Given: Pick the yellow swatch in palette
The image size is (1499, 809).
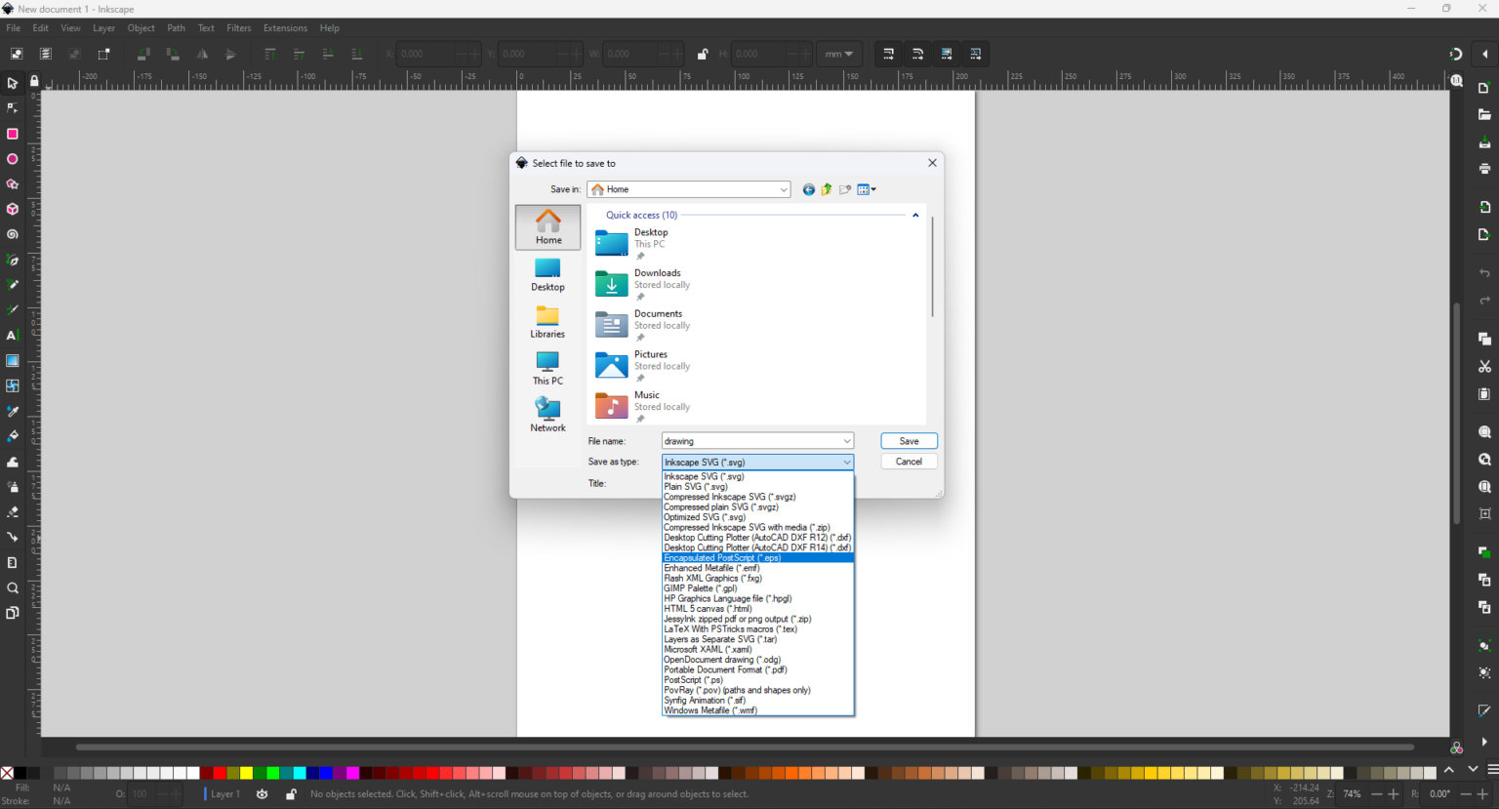Looking at the screenshot, I should [x=247, y=773].
